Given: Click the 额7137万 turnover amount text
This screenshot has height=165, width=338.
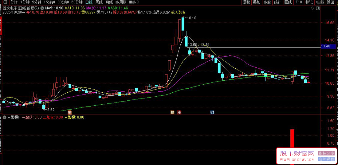Looking at the screenshot, I should pos(104,12).
